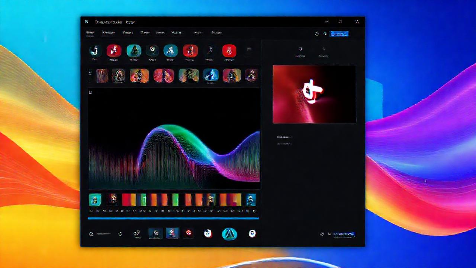Select the red gear icon in the bottom toolbar
This screenshot has height=268, width=476.
188,233
